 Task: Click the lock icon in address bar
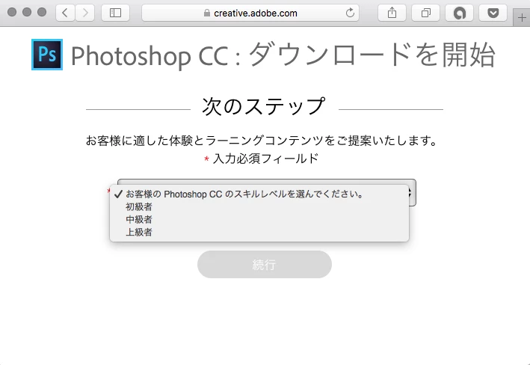click(x=207, y=13)
